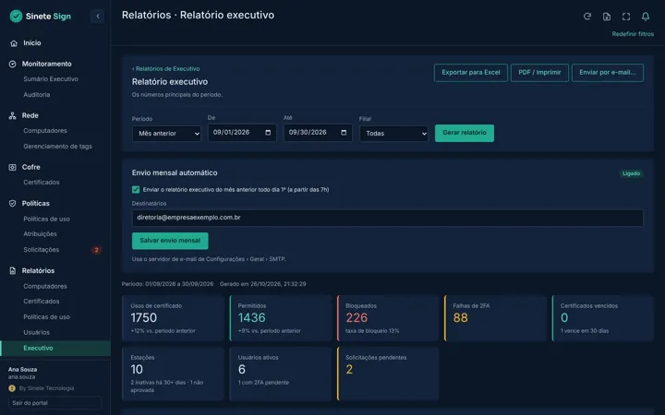Open Auditoria in the sidebar

[x=37, y=95]
